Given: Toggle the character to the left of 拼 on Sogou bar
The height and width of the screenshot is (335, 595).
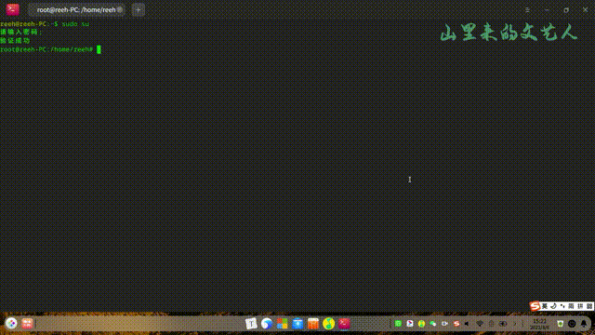Looking at the screenshot, I should [x=571, y=306].
